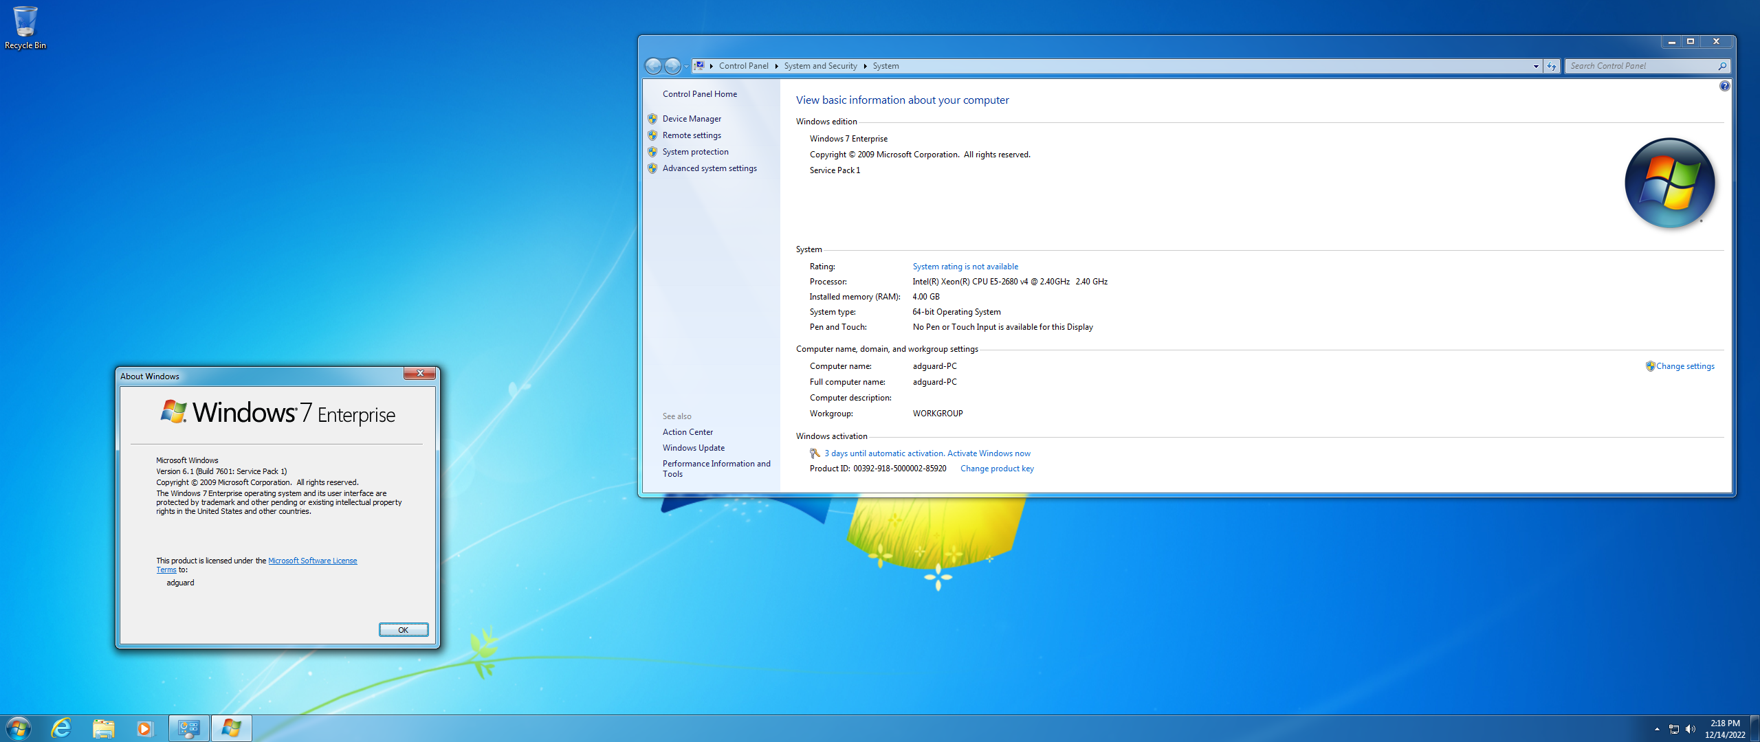
Task: Open the recent pages dropdown beside the Forward arrow
Action: coord(686,67)
